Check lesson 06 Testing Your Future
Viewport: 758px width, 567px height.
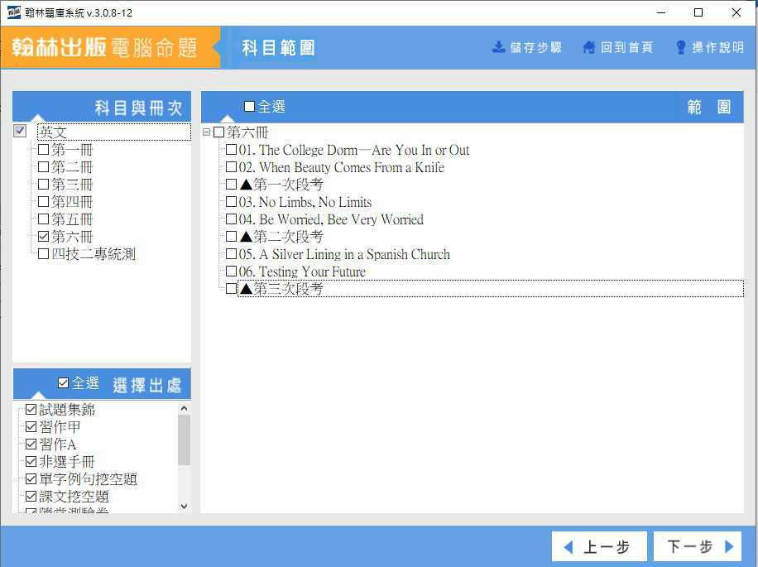pos(231,271)
